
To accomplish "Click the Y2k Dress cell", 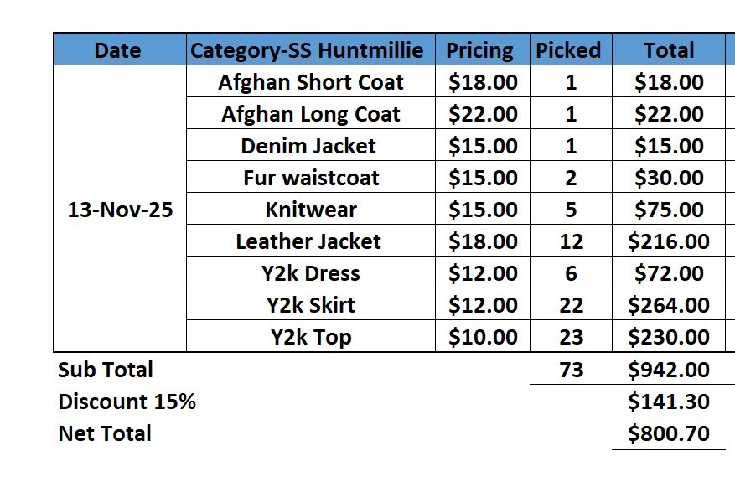I will pos(310,273).
